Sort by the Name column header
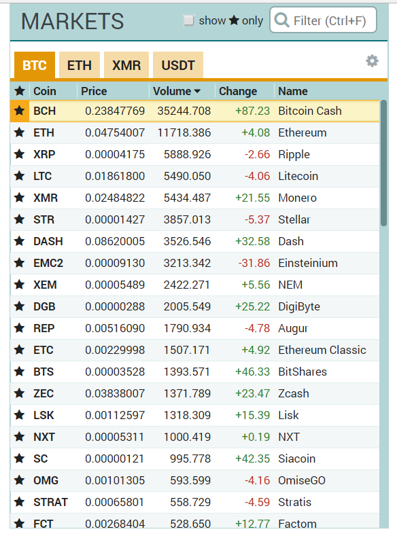Viewport: 397px width, 538px height. point(293,91)
